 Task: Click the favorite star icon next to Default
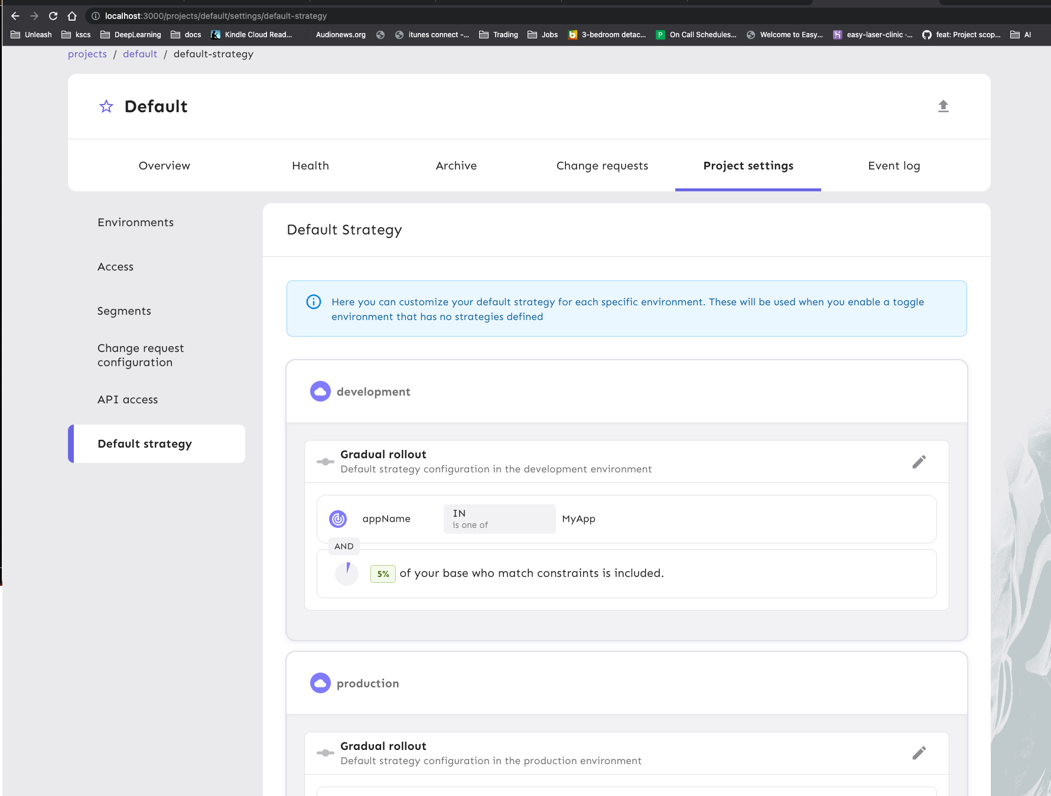(x=106, y=106)
